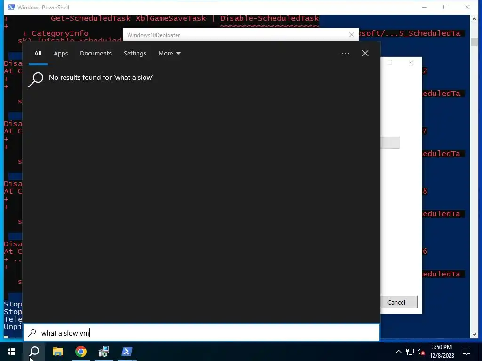The width and height of the screenshot is (482, 361).
Task: Click the PowerShell window icon in title bar
Action: click(x=11, y=7)
